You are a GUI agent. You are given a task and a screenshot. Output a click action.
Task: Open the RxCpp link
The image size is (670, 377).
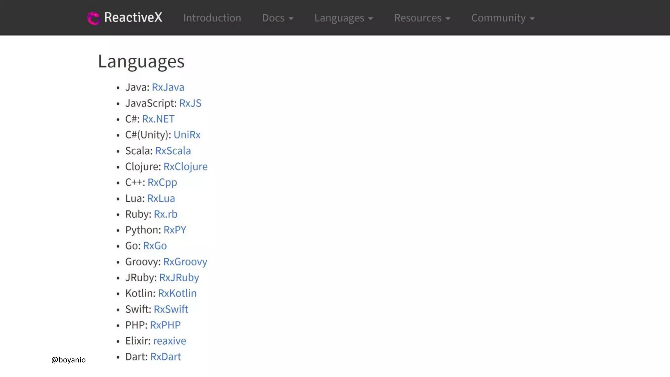pos(162,182)
